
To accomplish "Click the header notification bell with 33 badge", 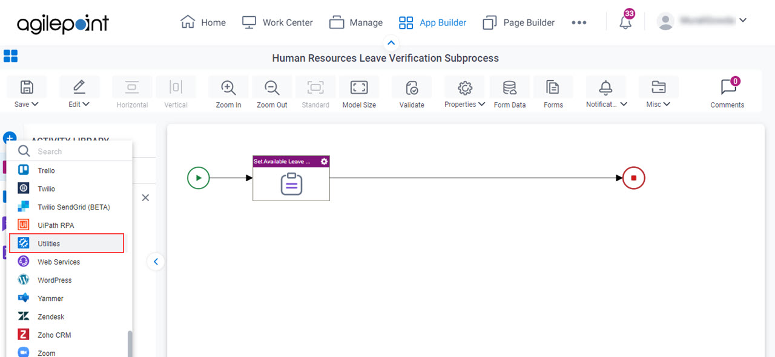I will (625, 22).
